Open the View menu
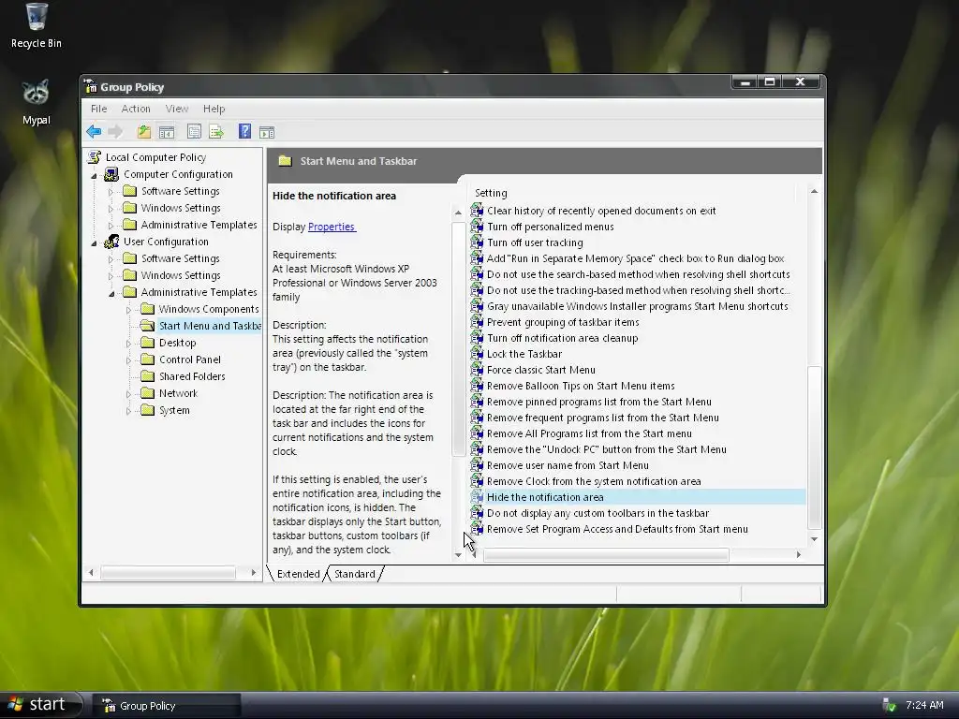This screenshot has height=719, width=959. coord(177,109)
